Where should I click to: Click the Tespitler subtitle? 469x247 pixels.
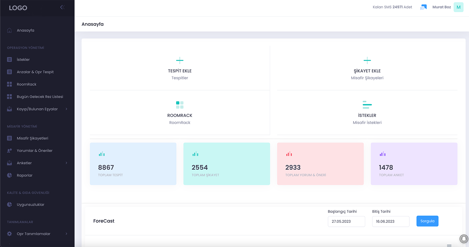180,78
